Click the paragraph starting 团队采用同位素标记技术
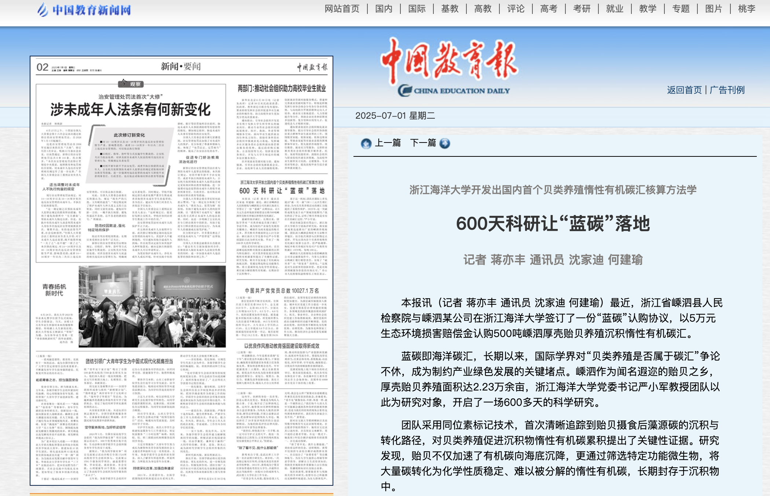This screenshot has width=770, height=496. [x=550, y=456]
